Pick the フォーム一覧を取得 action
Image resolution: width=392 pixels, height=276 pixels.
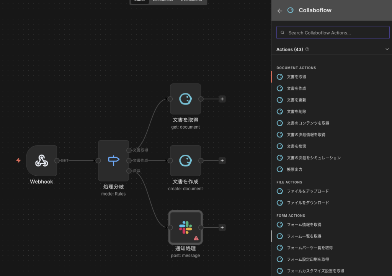304,236
